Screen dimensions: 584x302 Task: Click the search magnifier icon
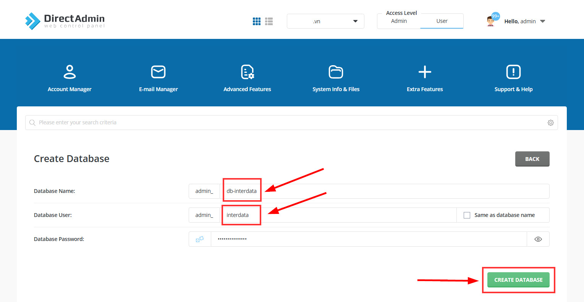[32, 122]
